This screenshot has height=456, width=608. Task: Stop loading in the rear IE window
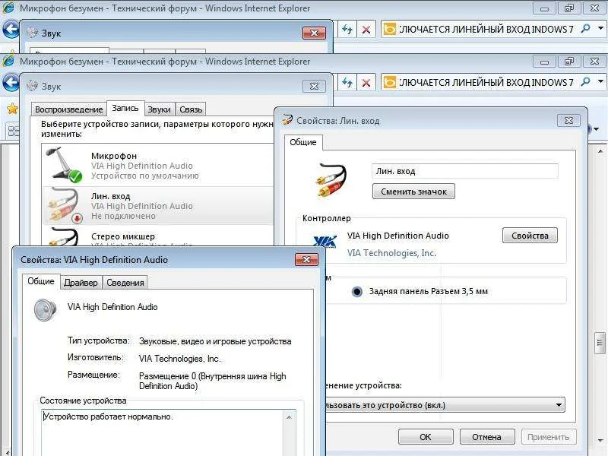coord(366,29)
